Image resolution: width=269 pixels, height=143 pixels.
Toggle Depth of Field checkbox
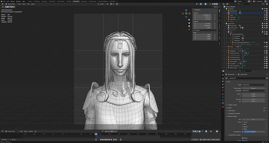tap(228, 105)
